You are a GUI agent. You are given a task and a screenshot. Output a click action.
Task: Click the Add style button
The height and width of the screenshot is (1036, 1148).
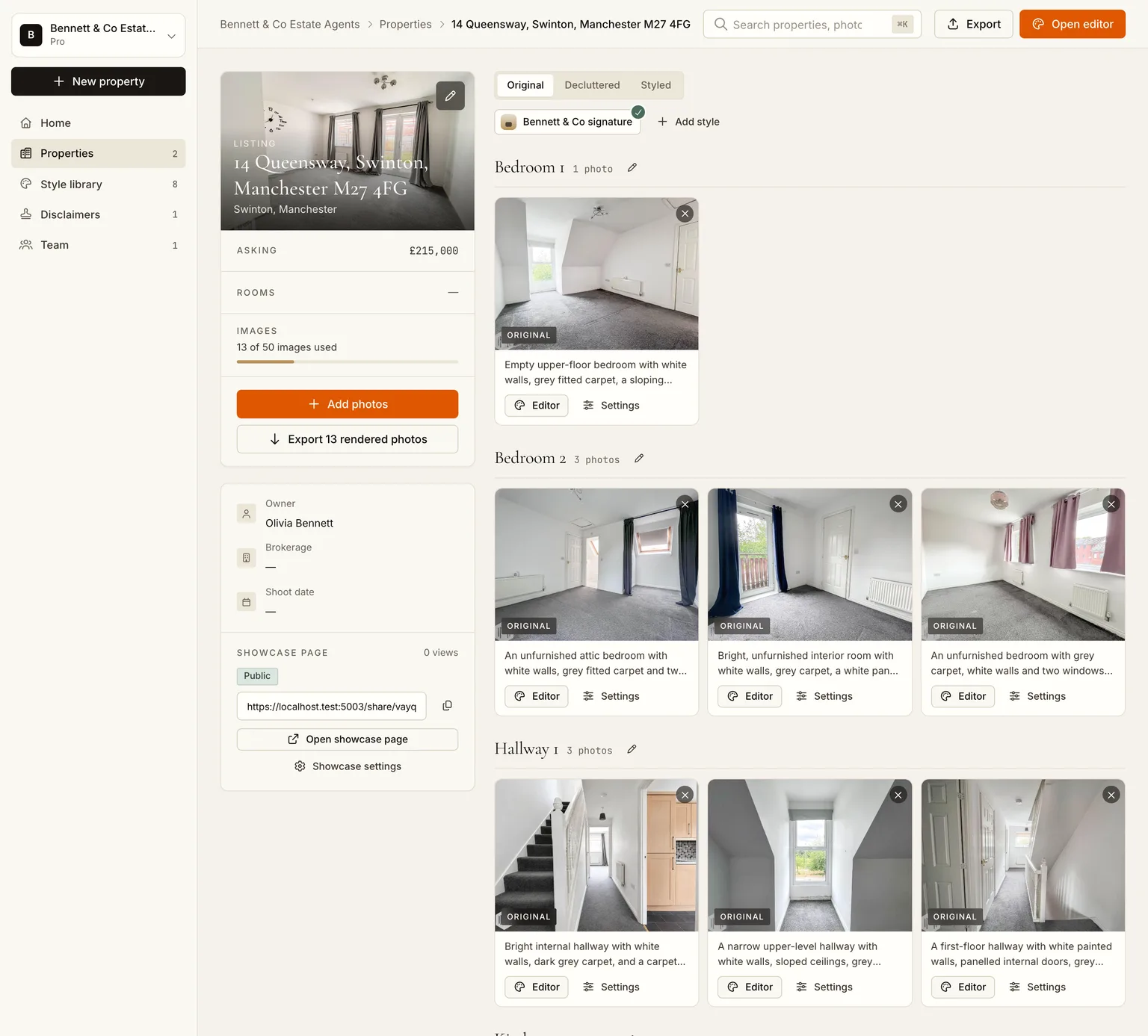point(688,122)
